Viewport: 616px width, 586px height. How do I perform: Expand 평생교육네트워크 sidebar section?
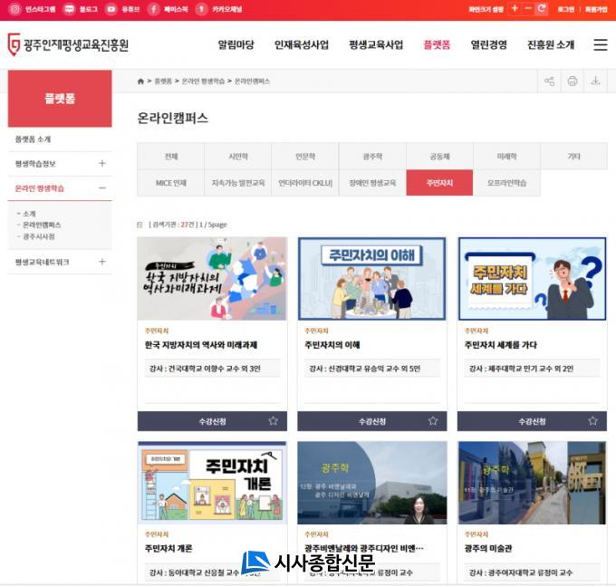101,262
